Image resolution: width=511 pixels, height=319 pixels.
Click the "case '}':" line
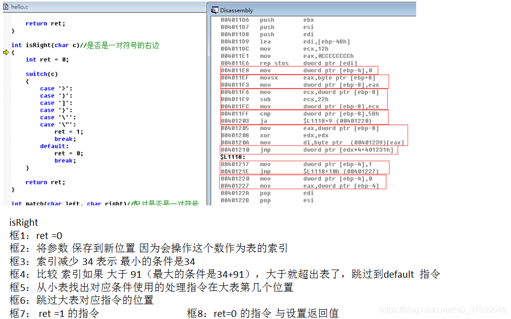click(x=56, y=110)
